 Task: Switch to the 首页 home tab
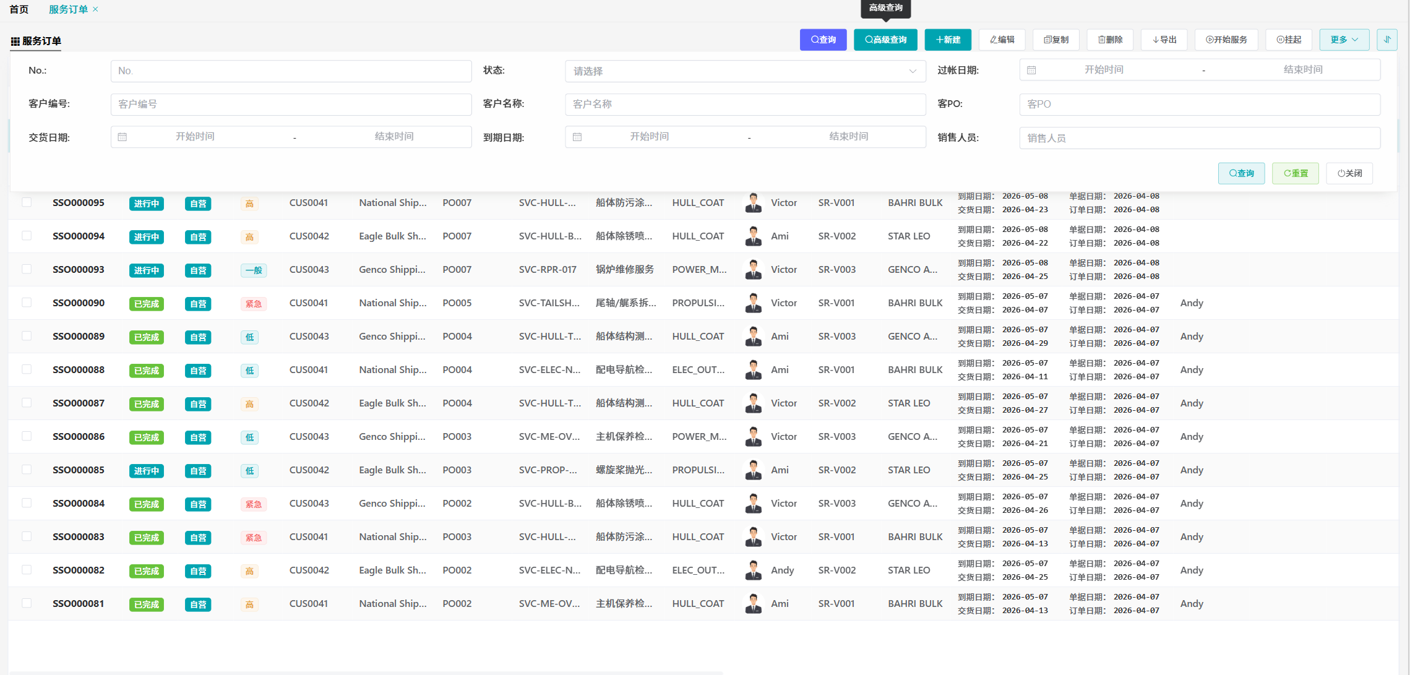tap(19, 9)
